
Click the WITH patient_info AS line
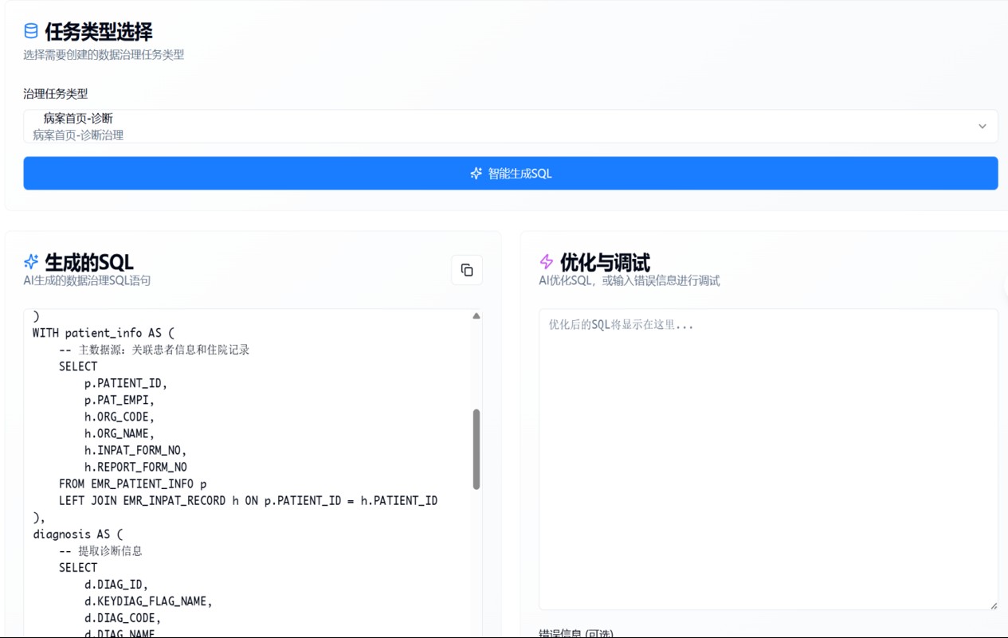(103, 333)
